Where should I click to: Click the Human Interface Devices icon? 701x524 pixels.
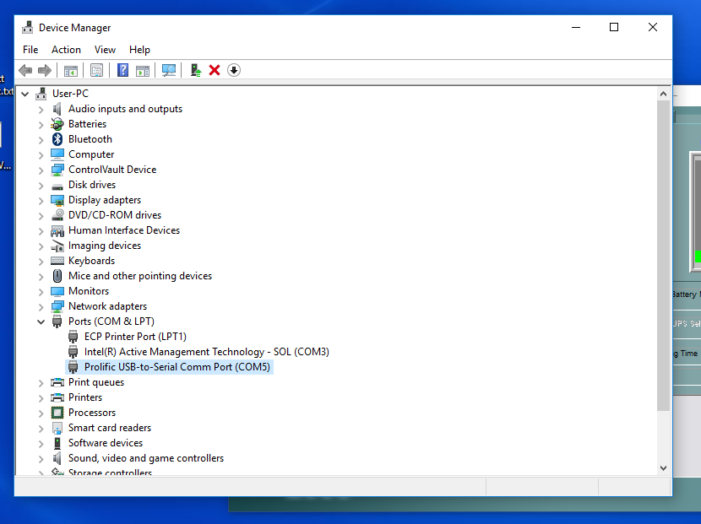point(57,230)
